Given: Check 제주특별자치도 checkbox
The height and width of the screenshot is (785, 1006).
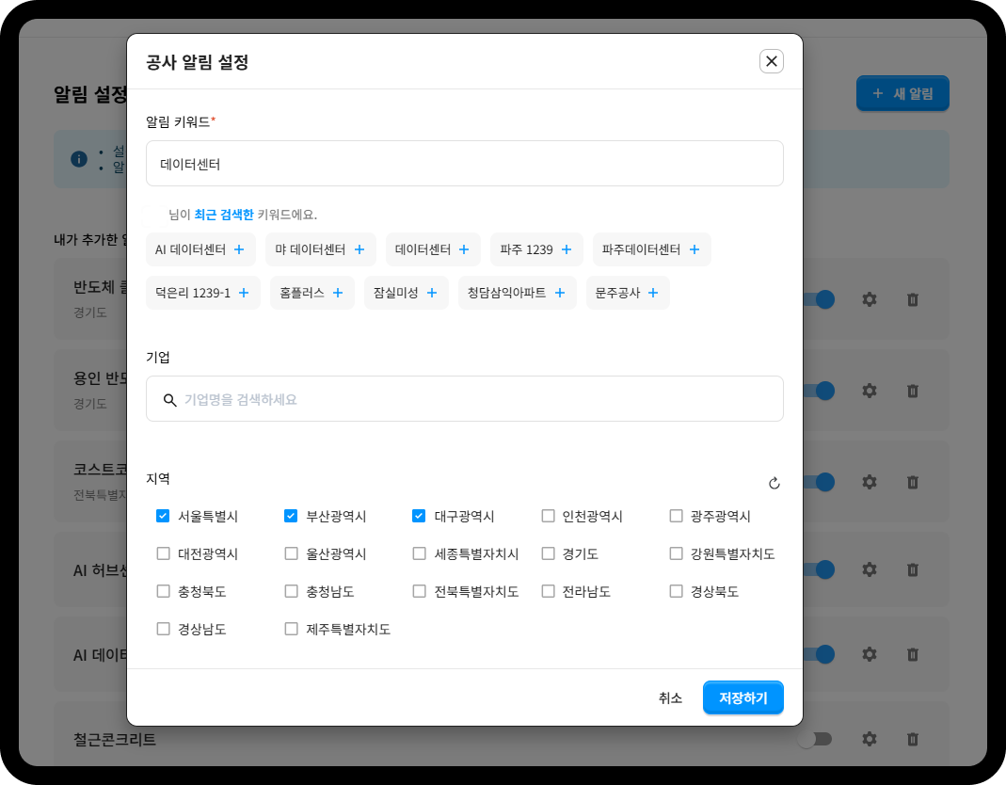Looking at the screenshot, I should click(291, 629).
